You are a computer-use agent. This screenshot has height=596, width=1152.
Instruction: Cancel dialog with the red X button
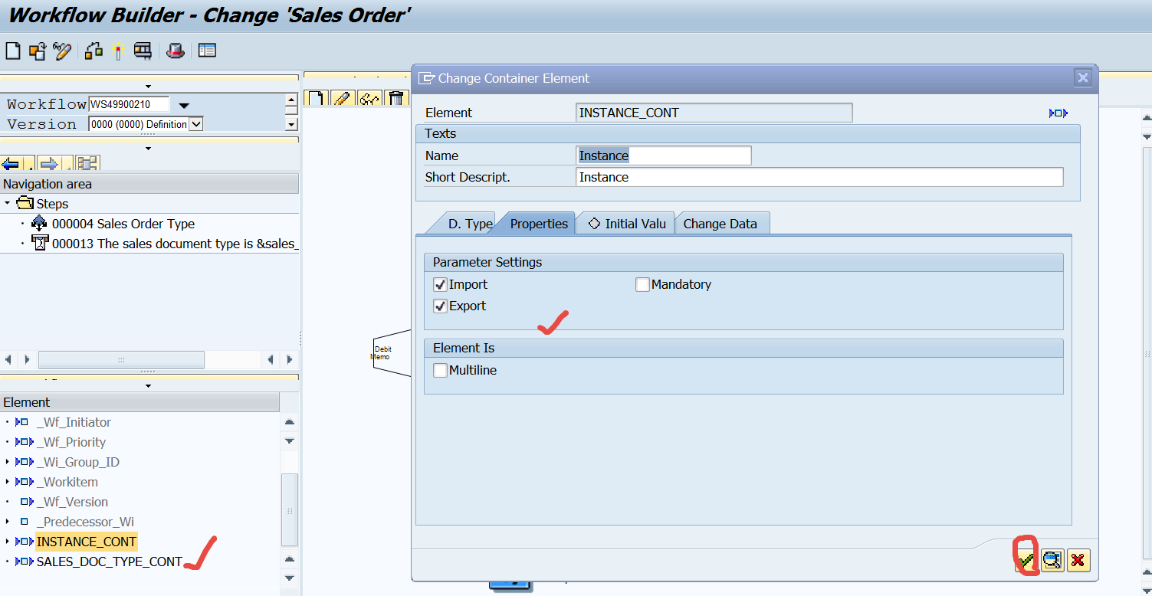point(1078,560)
